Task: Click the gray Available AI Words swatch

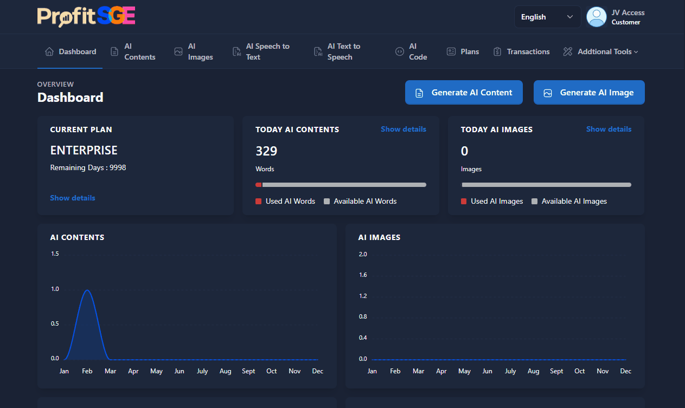Action: point(327,202)
